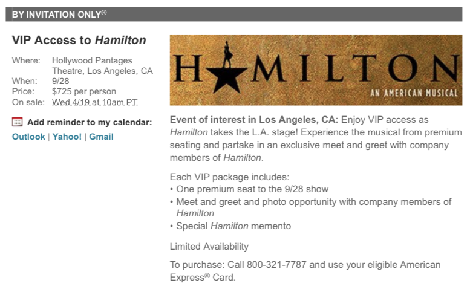Image resolution: width=470 pixels, height=289 pixels.
Task: Add reminder via Yahoo! link
Action: coord(67,137)
